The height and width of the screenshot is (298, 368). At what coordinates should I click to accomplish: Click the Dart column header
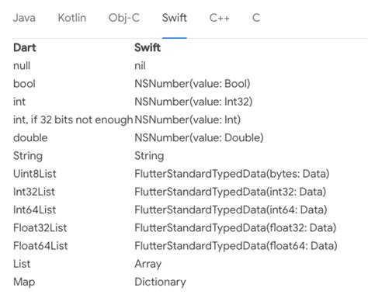(25, 47)
